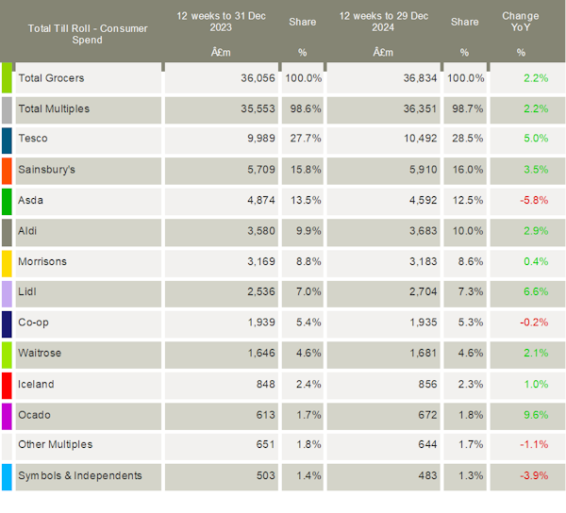Click the 'Aldi' row label
The width and height of the screenshot is (566, 513).
coord(27,230)
